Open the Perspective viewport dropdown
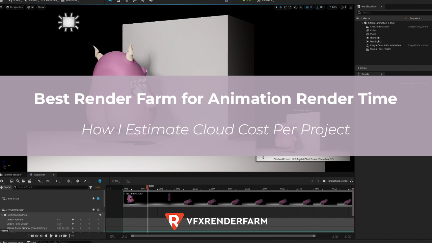Viewport: 432px width, 243px height. pos(15,7)
